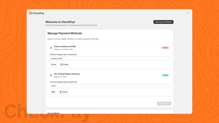Click the How It Works heading
219x123 pixels.
pyautogui.click(x=54, y=113)
